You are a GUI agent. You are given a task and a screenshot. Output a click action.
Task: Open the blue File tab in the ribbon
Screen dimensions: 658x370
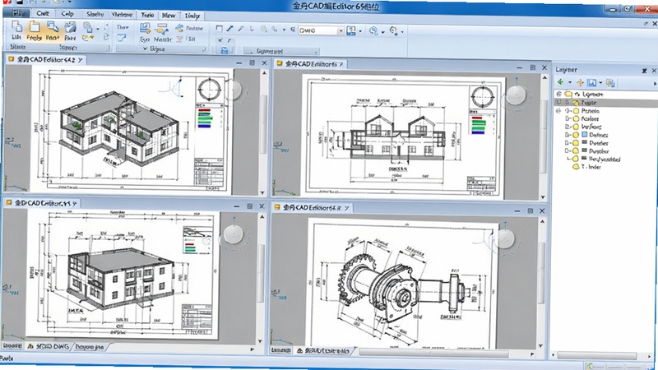(x=16, y=13)
